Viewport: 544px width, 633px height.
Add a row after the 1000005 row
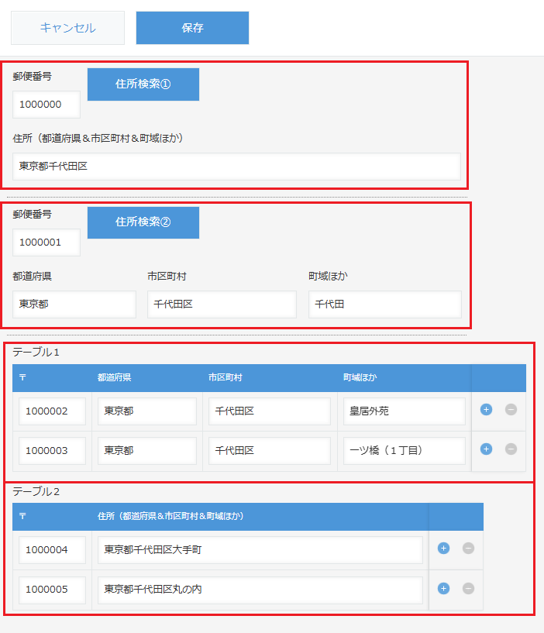click(x=443, y=588)
